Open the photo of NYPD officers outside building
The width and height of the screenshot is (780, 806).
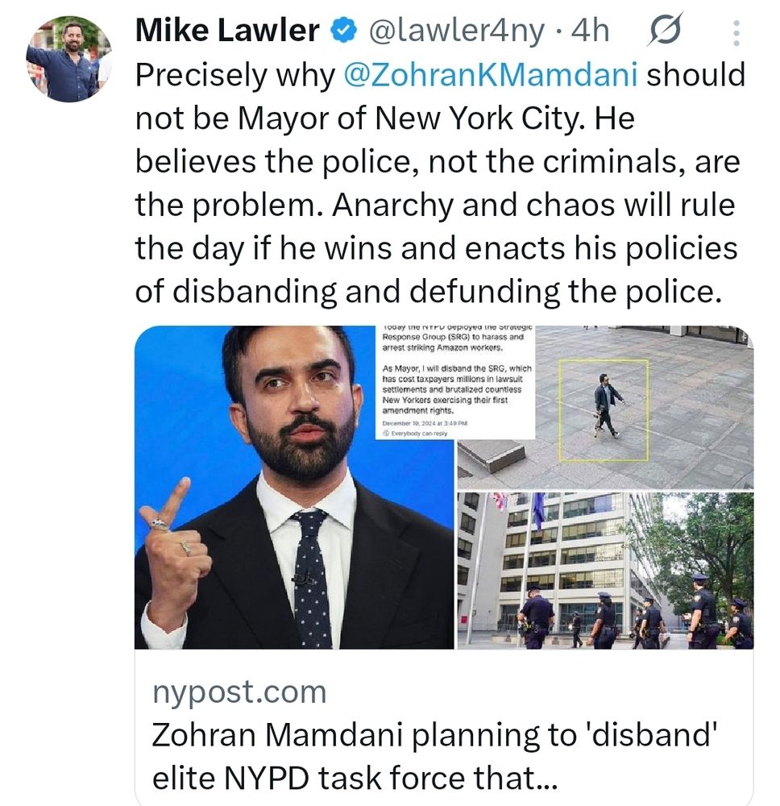click(605, 570)
